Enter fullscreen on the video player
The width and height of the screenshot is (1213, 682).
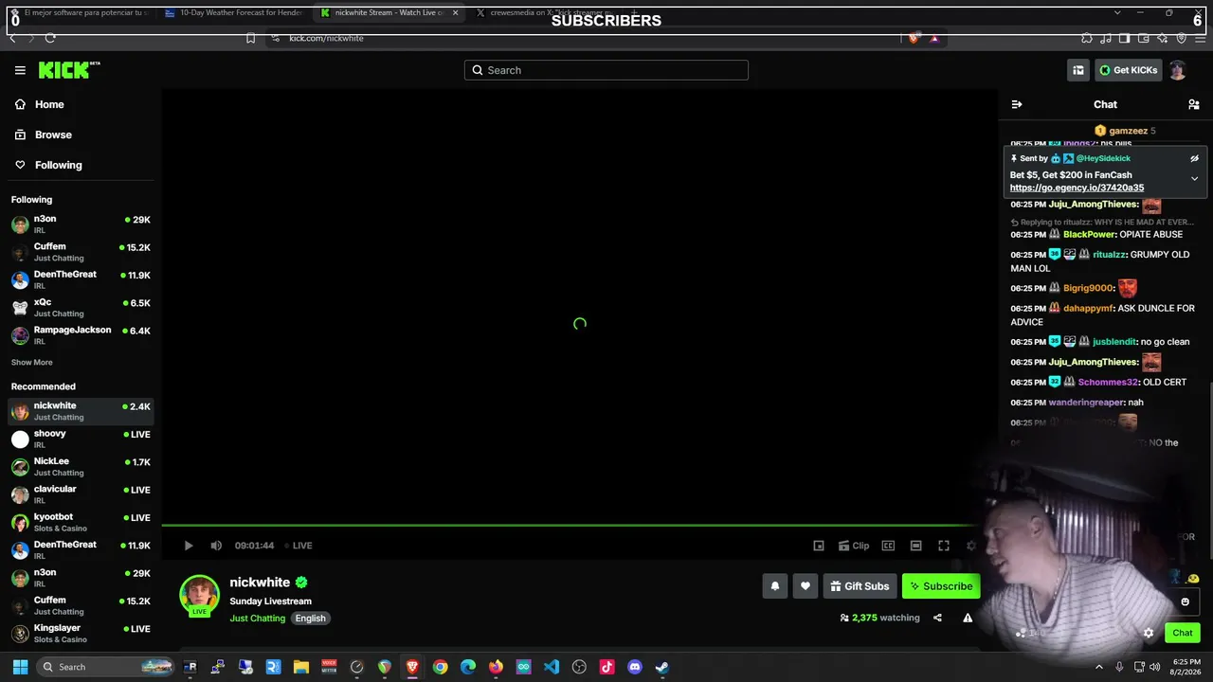pos(944,546)
